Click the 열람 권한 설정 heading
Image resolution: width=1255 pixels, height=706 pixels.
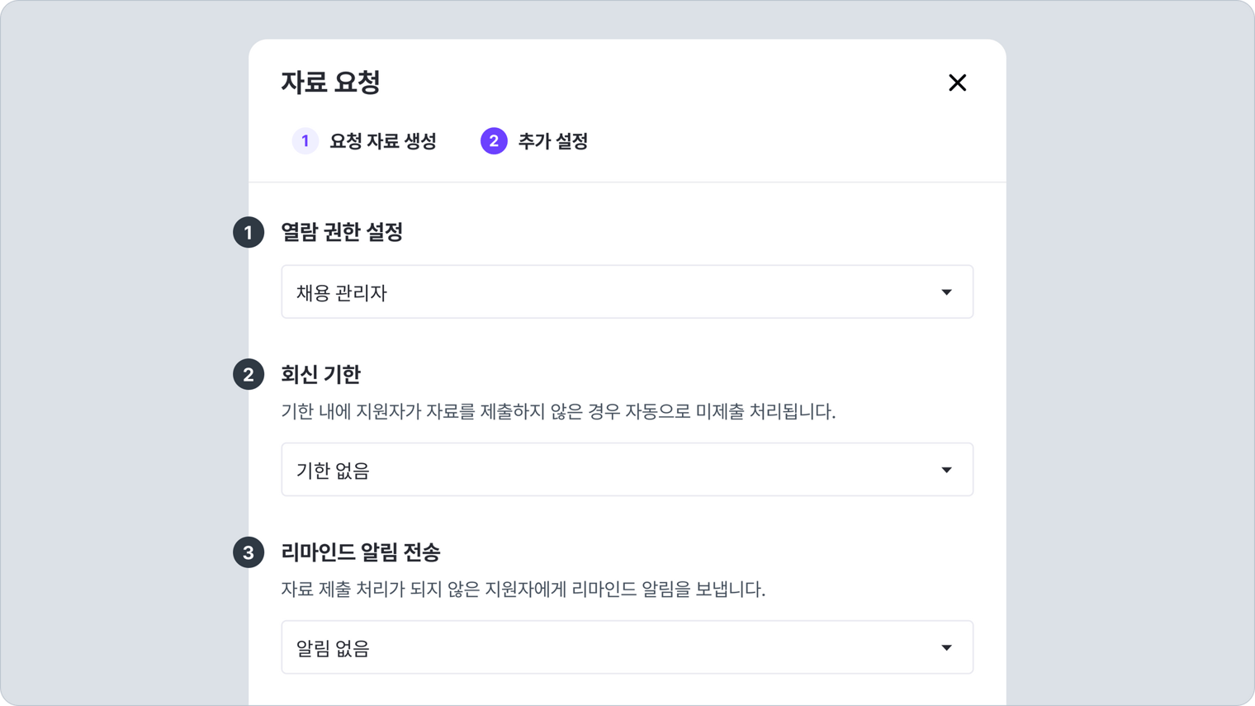point(342,232)
